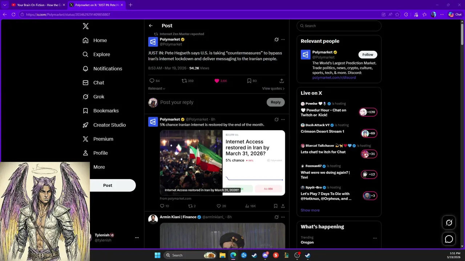Image resolution: width=465 pixels, height=261 pixels.
Task: Click the Grok icon on the Polymarket reply
Action: 276,119
